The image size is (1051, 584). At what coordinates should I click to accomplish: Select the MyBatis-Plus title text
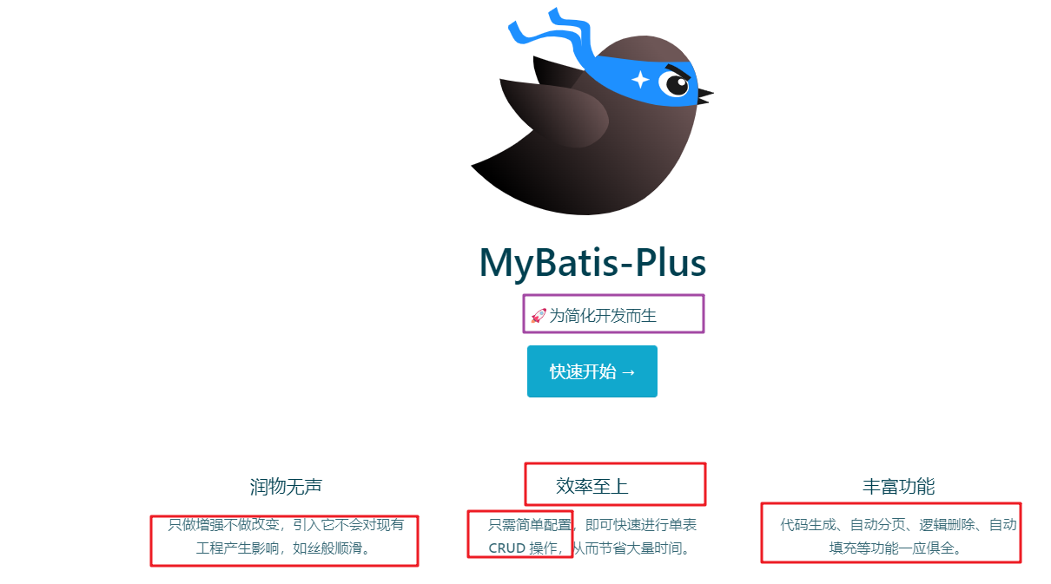coord(592,263)
